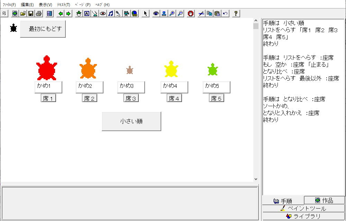Click the zoom in magnifier icon

[x=172, y=13]
